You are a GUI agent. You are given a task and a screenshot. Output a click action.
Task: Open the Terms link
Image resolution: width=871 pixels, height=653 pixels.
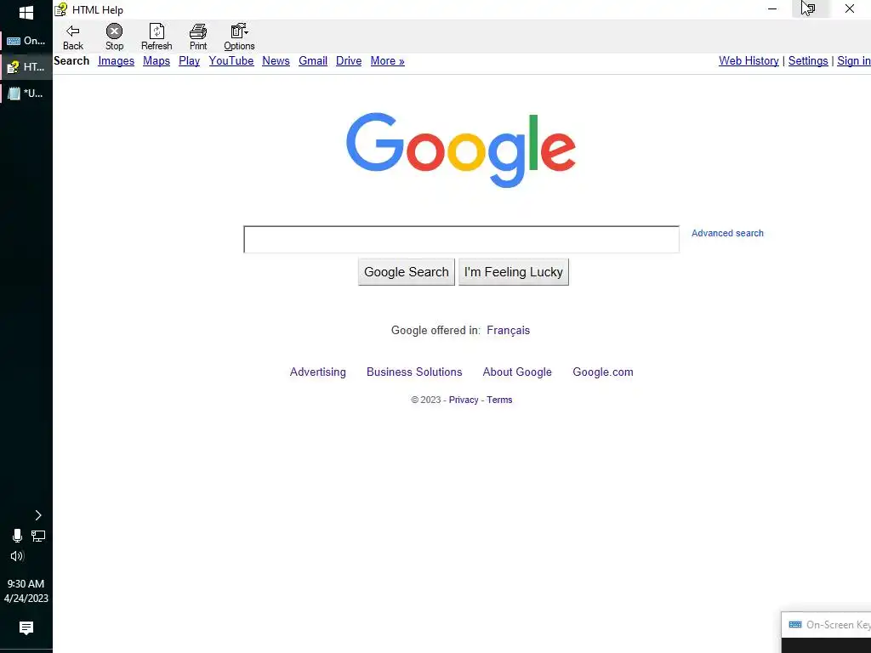[x=499, y=400]
